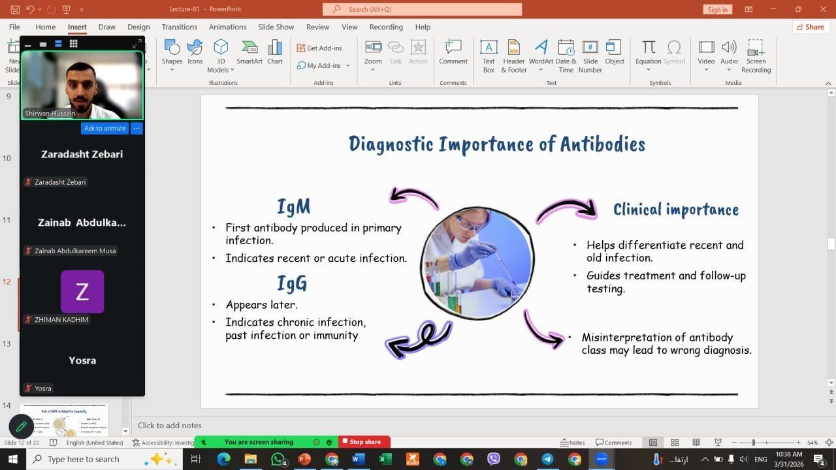The image size is (836, 470).
Task: Expand the Shapes dropdown
Action: (172, 70)
